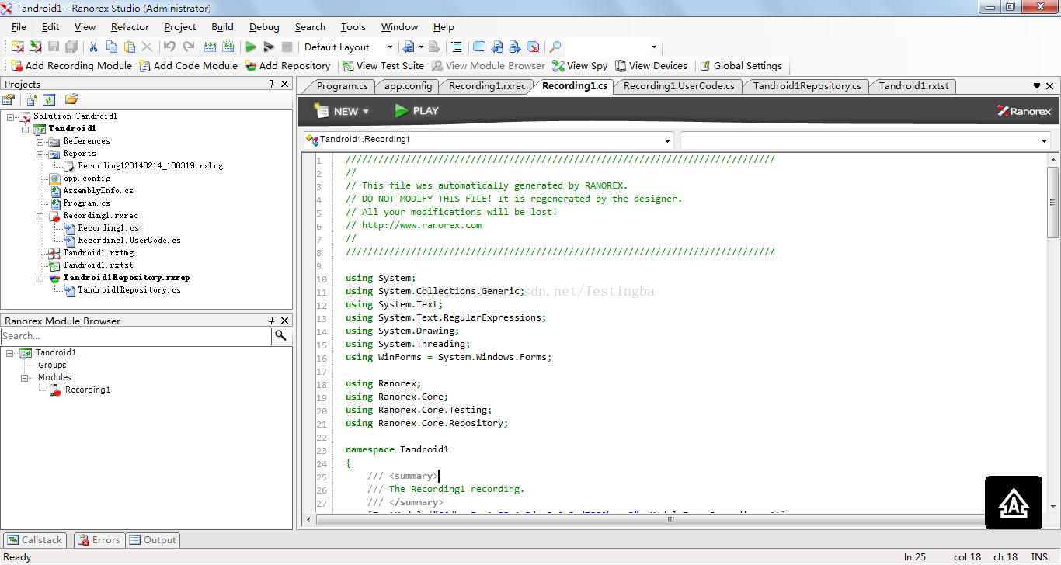Select Recording1.UserCode.cs in Projects tree
This screenshot has height=565, width=1061.
[x=129, y=241]
